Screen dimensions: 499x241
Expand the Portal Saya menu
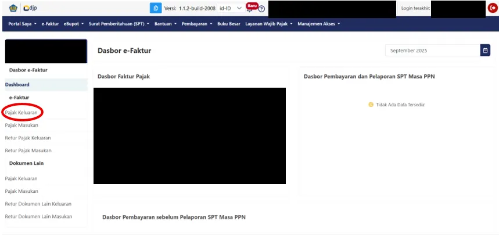(x=23, y=24)
